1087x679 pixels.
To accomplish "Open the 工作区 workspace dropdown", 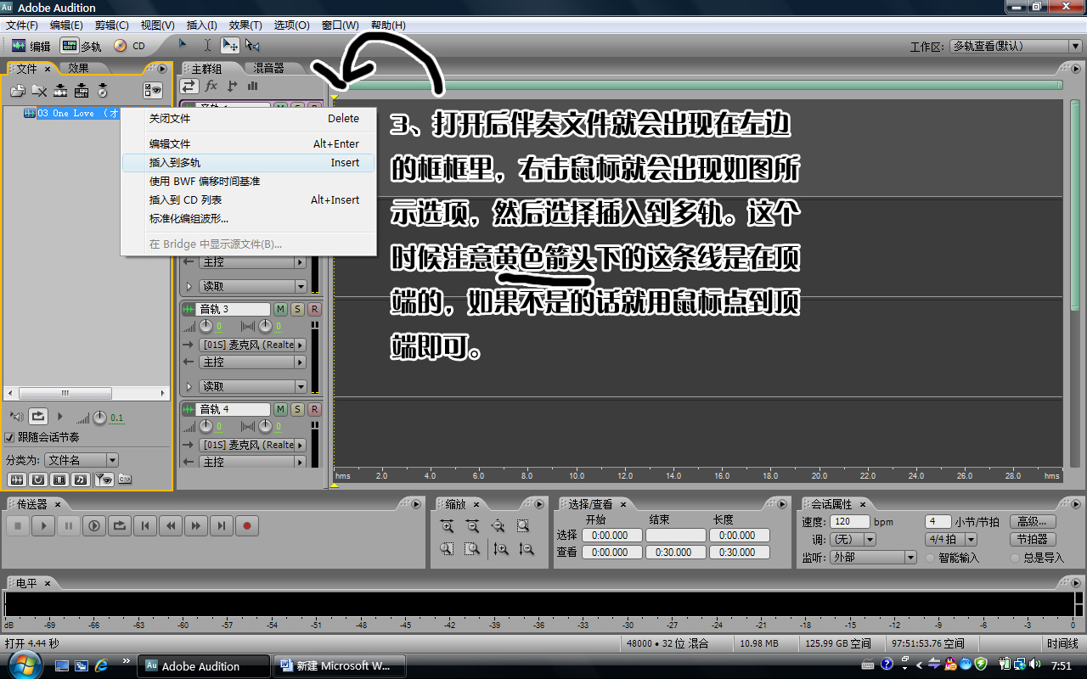I will 1015,47.
